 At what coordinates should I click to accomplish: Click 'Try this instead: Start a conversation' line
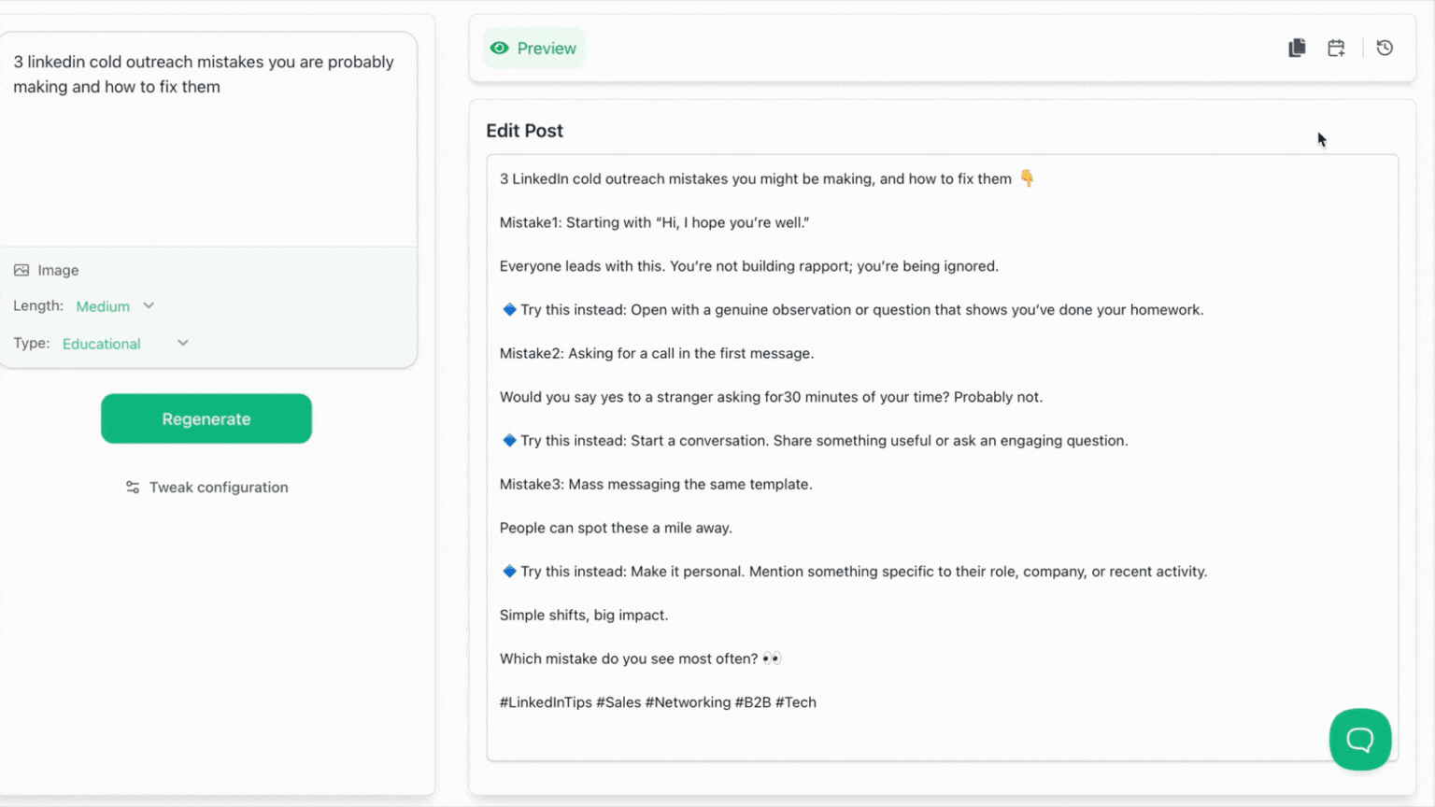(x=815, y=441)
